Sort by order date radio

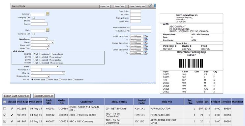(x=47, y=80)
